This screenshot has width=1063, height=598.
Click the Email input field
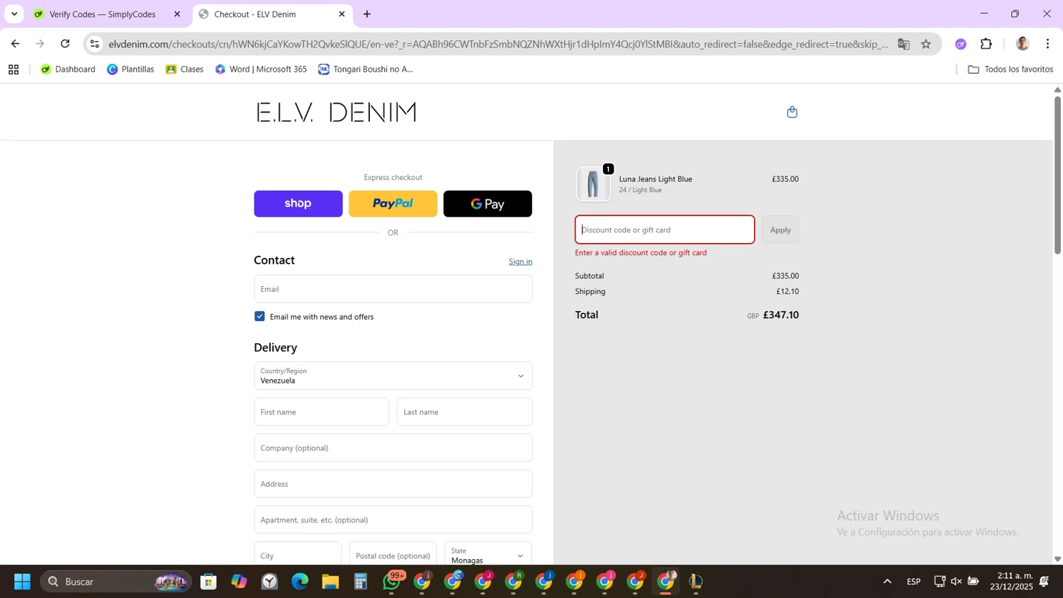tap(393, 289)
